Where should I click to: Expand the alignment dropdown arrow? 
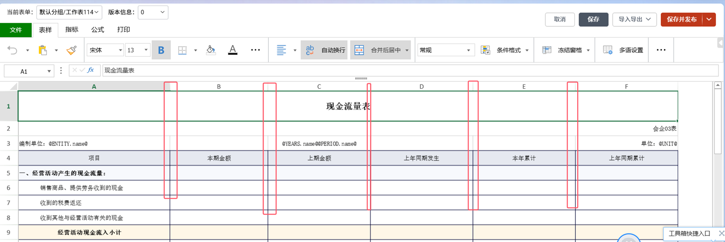[295, 50]
